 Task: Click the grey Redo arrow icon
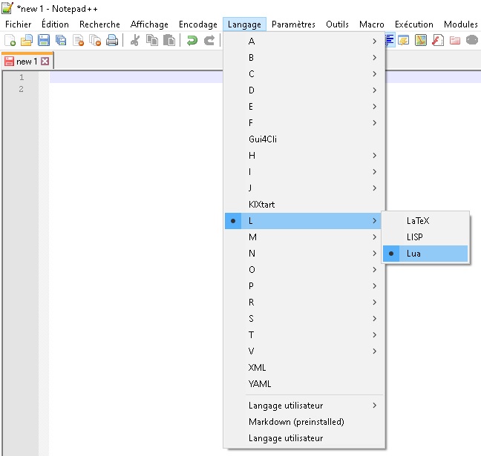click(x=209, y=40)
